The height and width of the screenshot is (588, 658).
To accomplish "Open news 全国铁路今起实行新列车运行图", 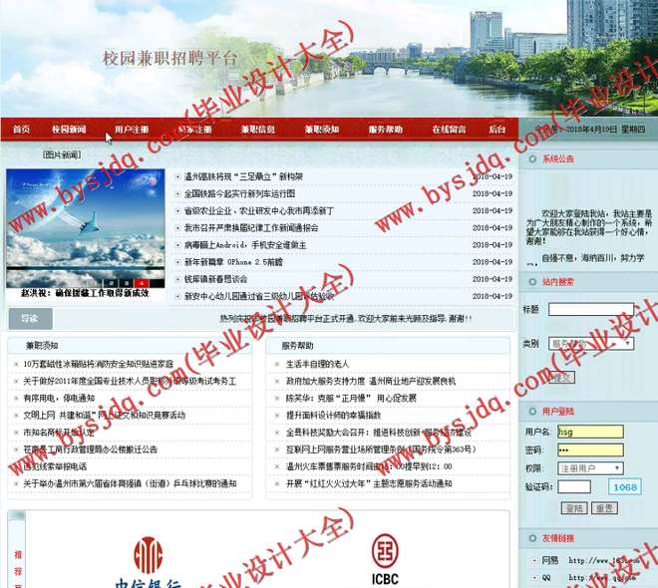I will [x=239, y=193].
